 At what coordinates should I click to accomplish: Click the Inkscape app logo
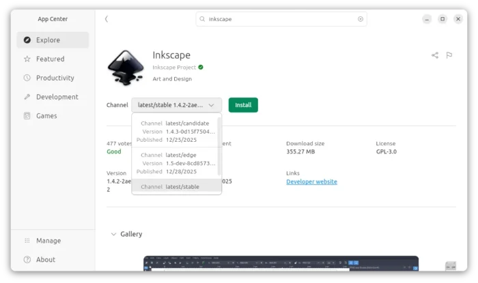point(125,68)
